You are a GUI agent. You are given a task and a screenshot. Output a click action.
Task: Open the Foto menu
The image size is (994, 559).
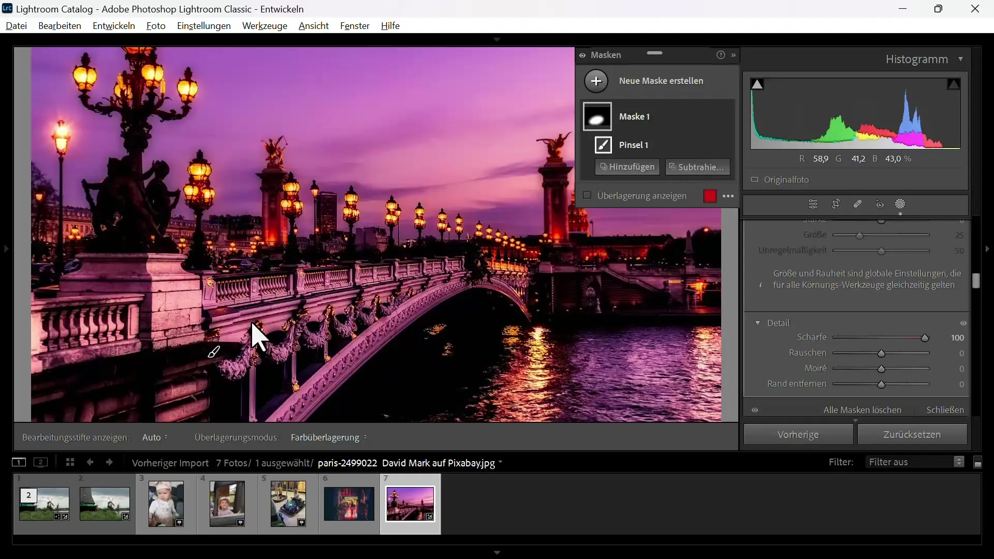pyautogui.click(x=156, y=26)
